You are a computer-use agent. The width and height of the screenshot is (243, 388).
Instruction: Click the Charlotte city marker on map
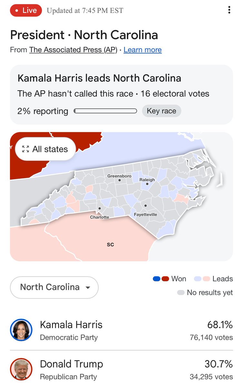[100, 209]
